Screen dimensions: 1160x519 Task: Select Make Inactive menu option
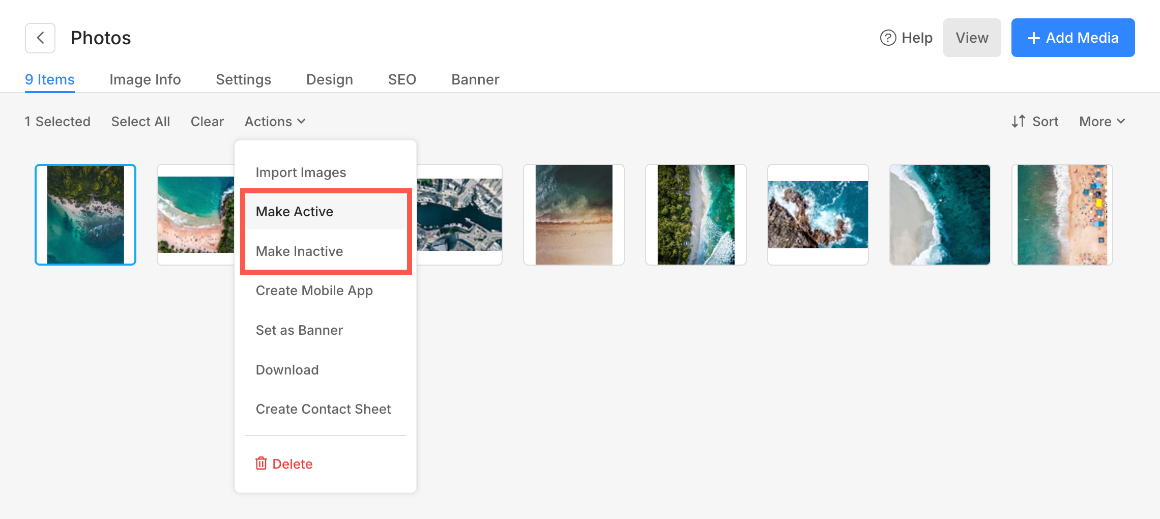click(x=299, y=251)
